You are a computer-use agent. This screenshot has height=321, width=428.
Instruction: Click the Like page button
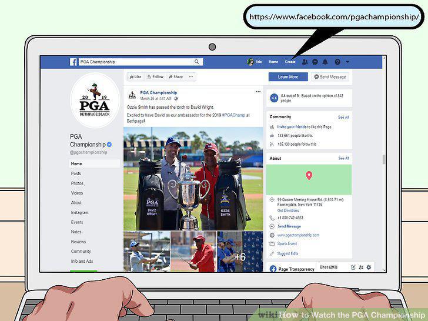[135, 76]
